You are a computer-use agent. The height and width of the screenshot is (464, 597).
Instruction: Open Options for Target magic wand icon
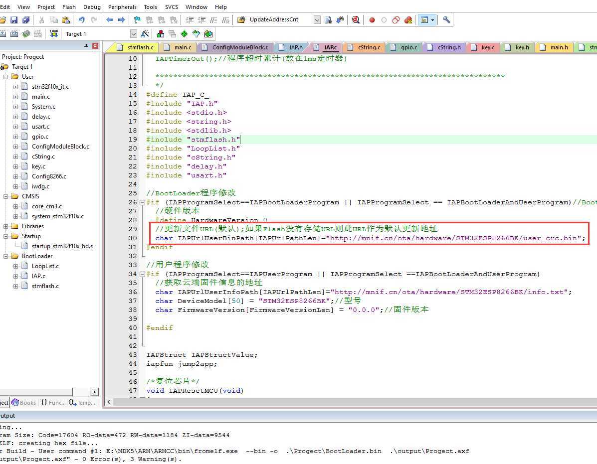(x=145, y=34)
